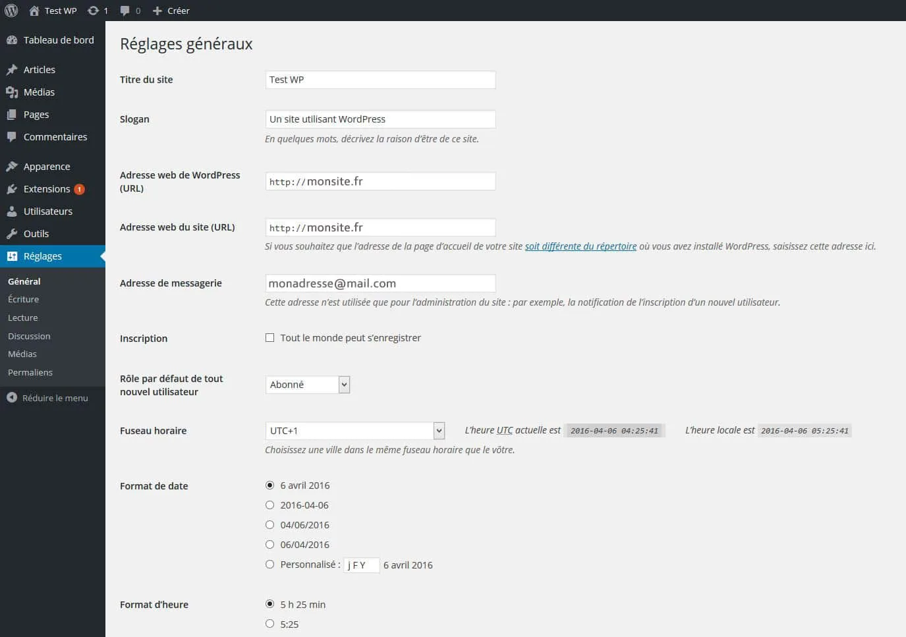Image resolution: width=906 pixels, height=637 pixels.
Task: Select the Général settings submenu
Action: pyautogui.click(x=24, y=281)
